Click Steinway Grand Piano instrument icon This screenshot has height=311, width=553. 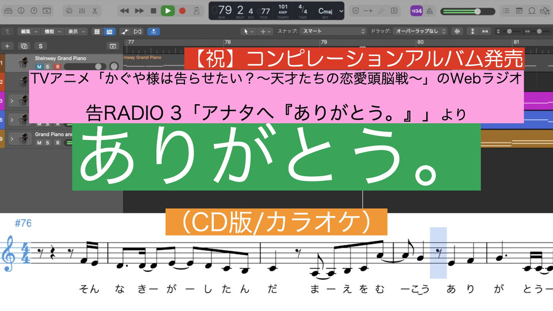point(24,62)
